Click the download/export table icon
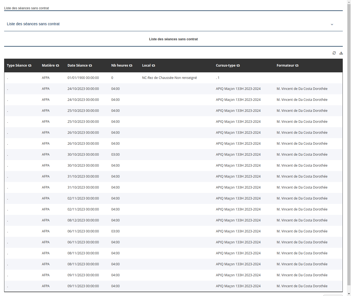The height and width of the screenshot is (296, 351). click(341, 53)
